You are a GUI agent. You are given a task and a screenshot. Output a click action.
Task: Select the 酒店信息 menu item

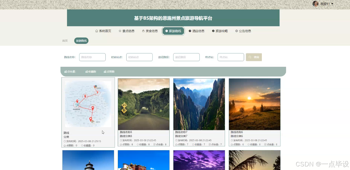pyautogui.click(x=197, y=31)
